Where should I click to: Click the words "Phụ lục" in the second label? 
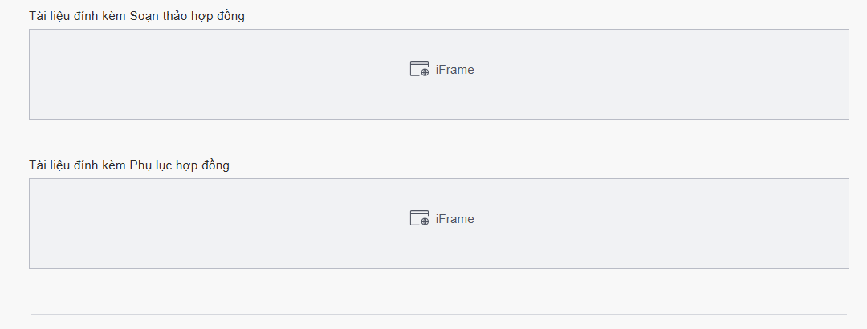(149, 165)
